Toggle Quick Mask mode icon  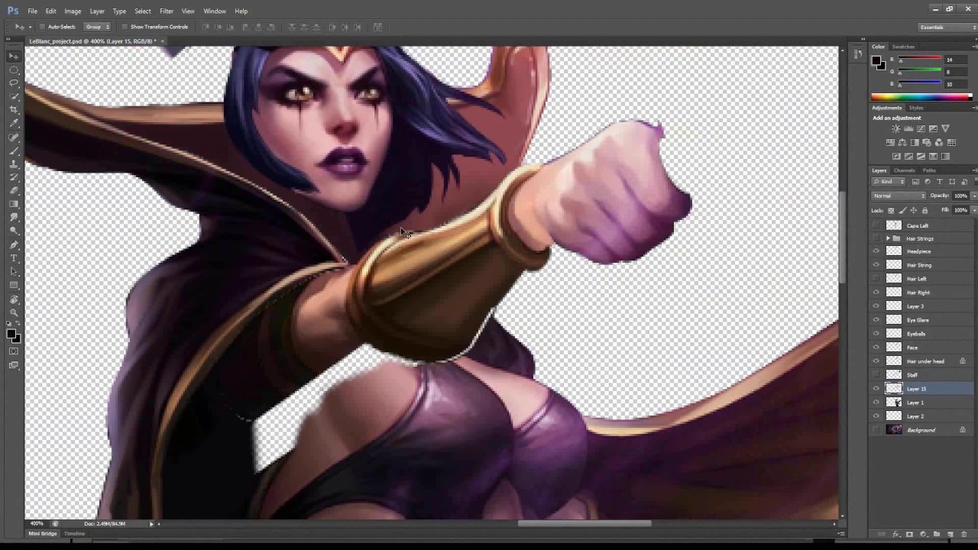[14, 351]
